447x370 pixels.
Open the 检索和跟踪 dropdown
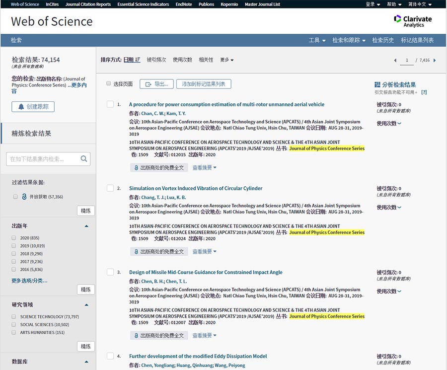pyautogui.click(x=349, y=40)
